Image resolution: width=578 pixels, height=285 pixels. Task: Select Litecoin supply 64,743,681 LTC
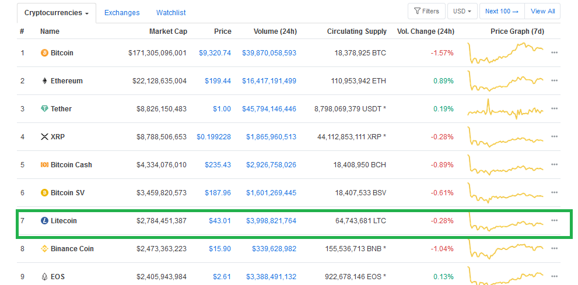(x=361, y=221)
